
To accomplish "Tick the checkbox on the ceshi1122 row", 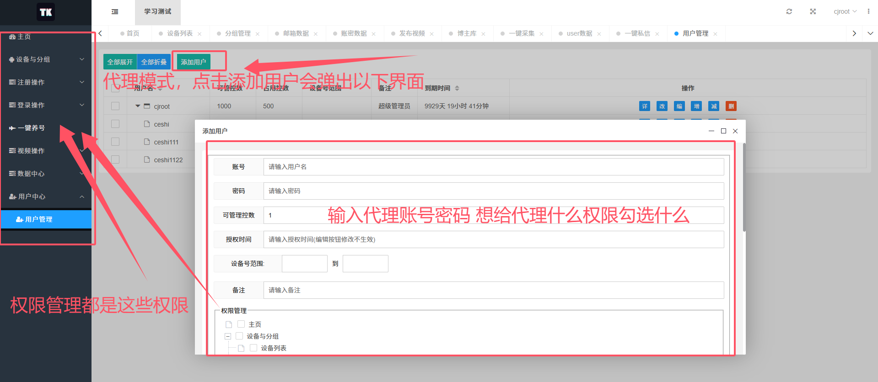I will (115, 159).
